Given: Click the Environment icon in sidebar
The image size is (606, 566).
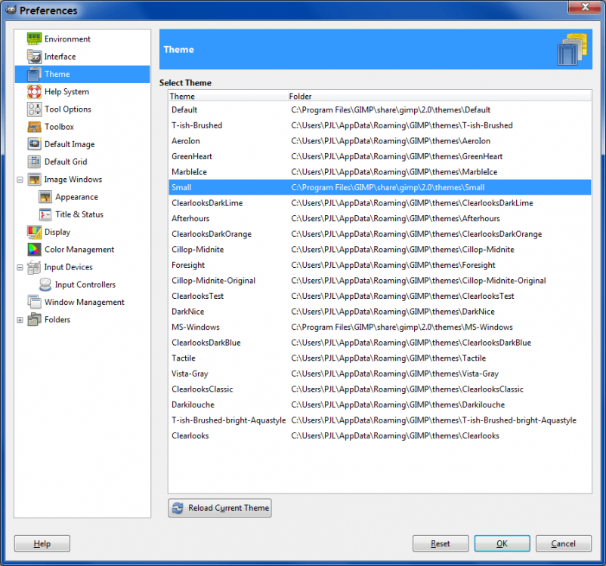Looking at the screenshot, I should coord(35,39).
